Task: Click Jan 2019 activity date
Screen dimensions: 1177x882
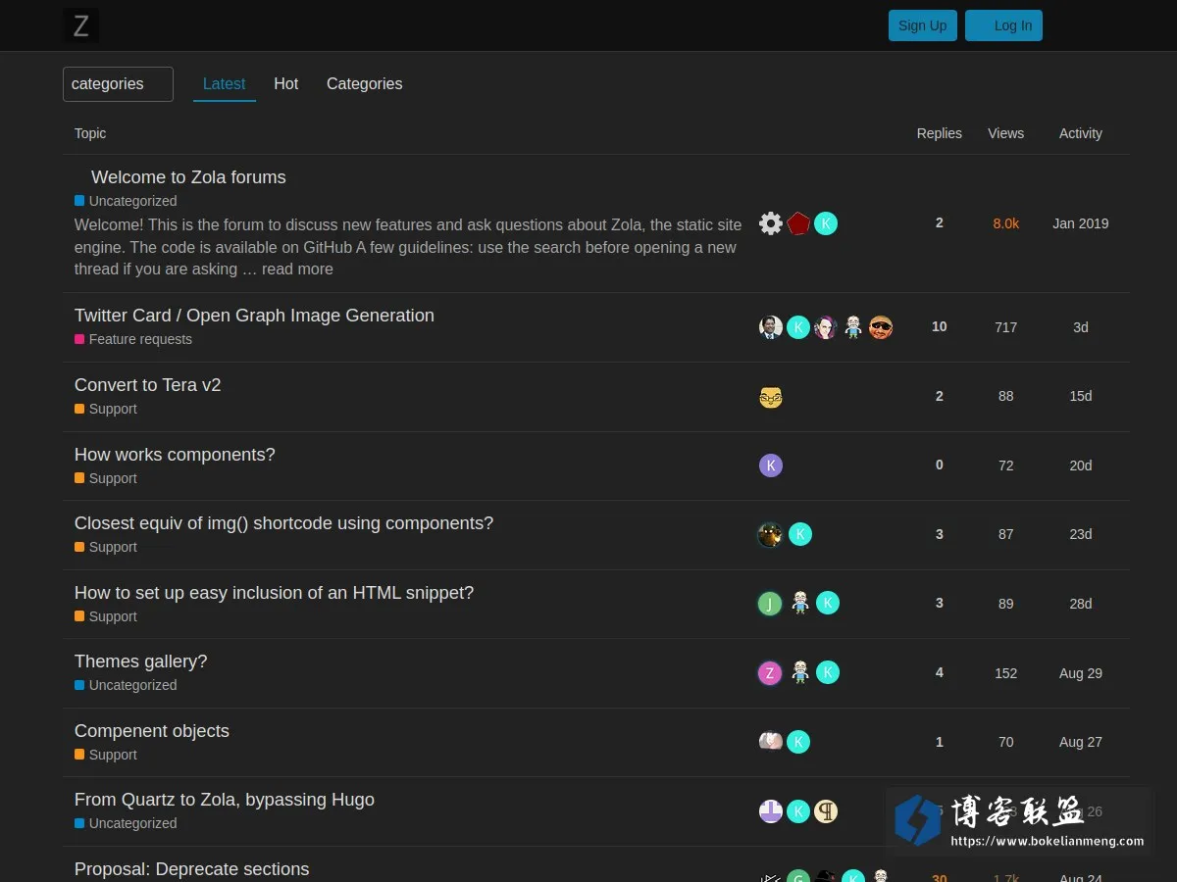Action: pyautogui.click(x=1081, y=223)
